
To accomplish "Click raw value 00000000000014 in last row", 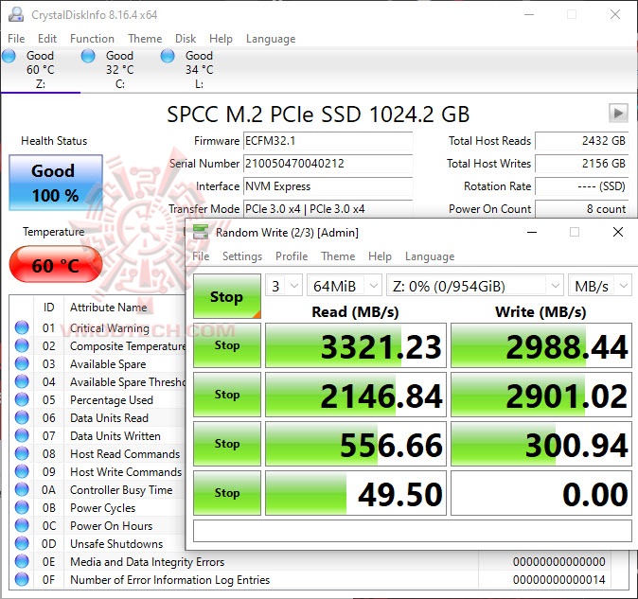I will [558, 579].
